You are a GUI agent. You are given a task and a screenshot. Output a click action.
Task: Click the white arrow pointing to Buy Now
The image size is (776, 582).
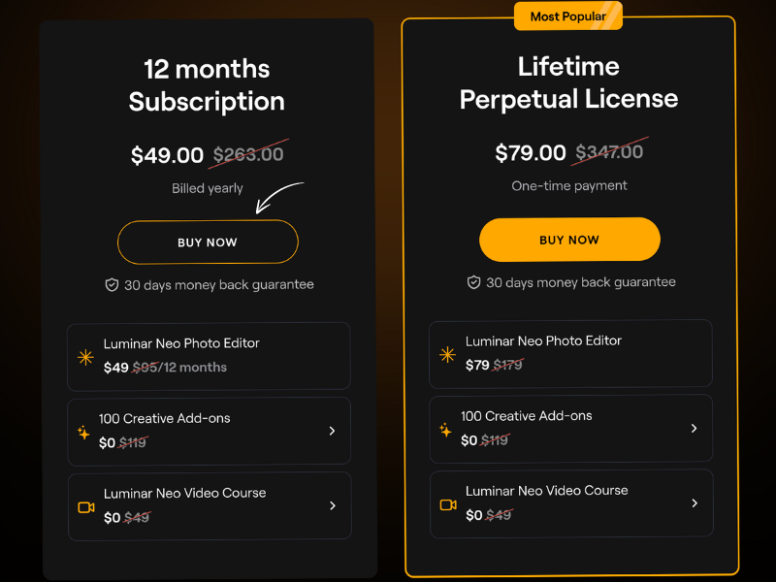tap(279, 197)
